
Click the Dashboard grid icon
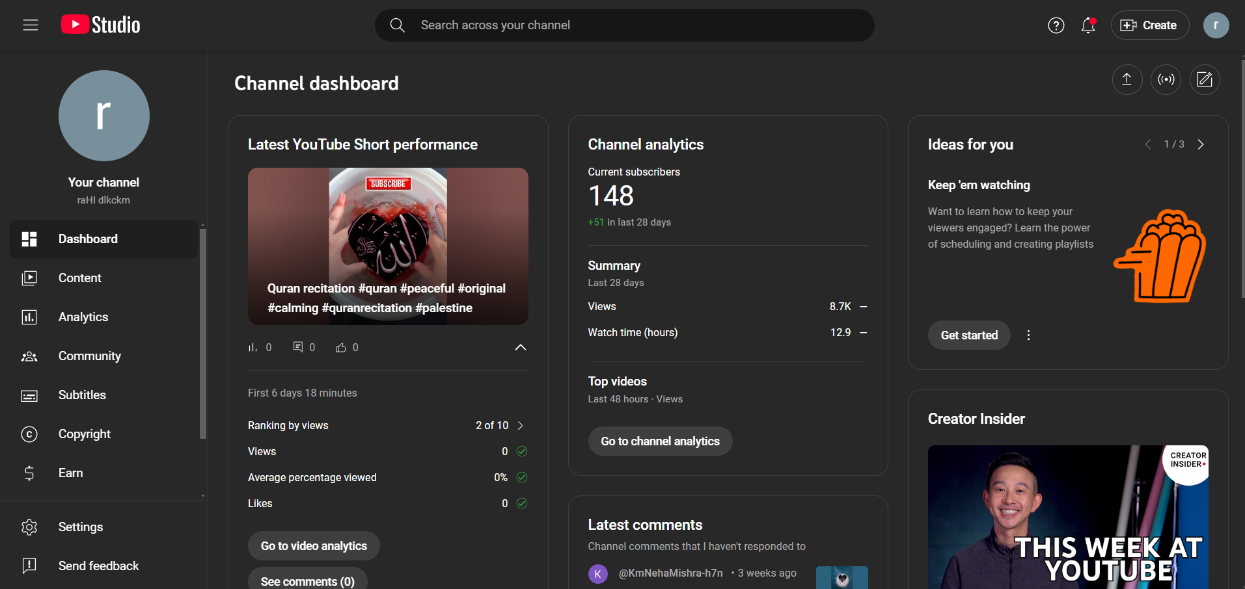[29, 239]
